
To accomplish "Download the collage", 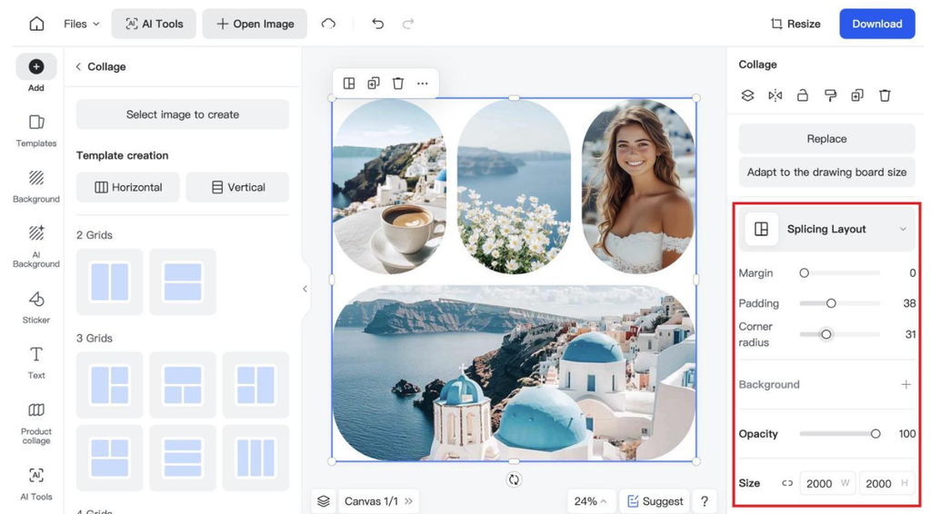I will [x=877, y=24].
